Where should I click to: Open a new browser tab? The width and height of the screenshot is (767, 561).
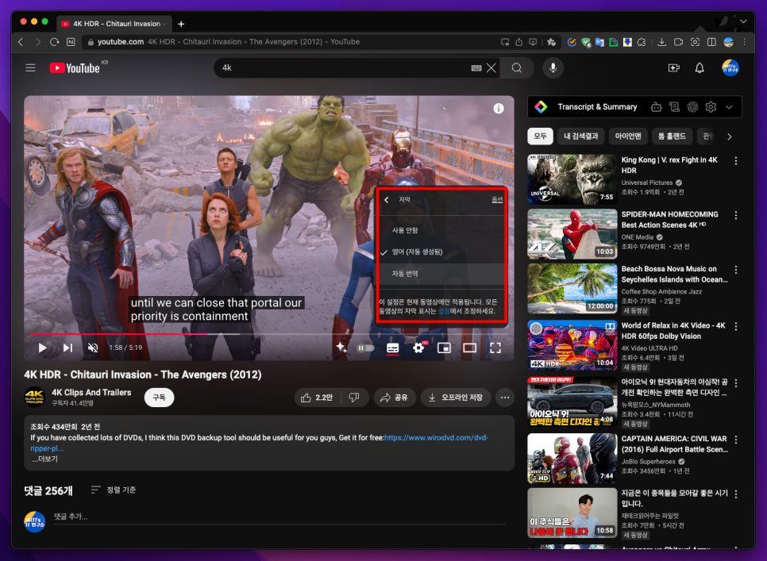coord(181,24)
